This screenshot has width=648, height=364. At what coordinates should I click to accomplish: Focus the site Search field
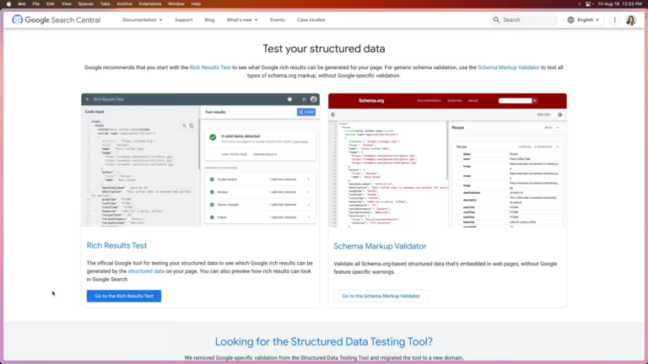(523, 20)
